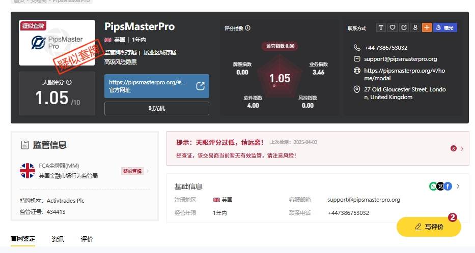475x253 pixels.
Task: Click the figure-8 icon in contact toolbar
Action: click(415, 27)
